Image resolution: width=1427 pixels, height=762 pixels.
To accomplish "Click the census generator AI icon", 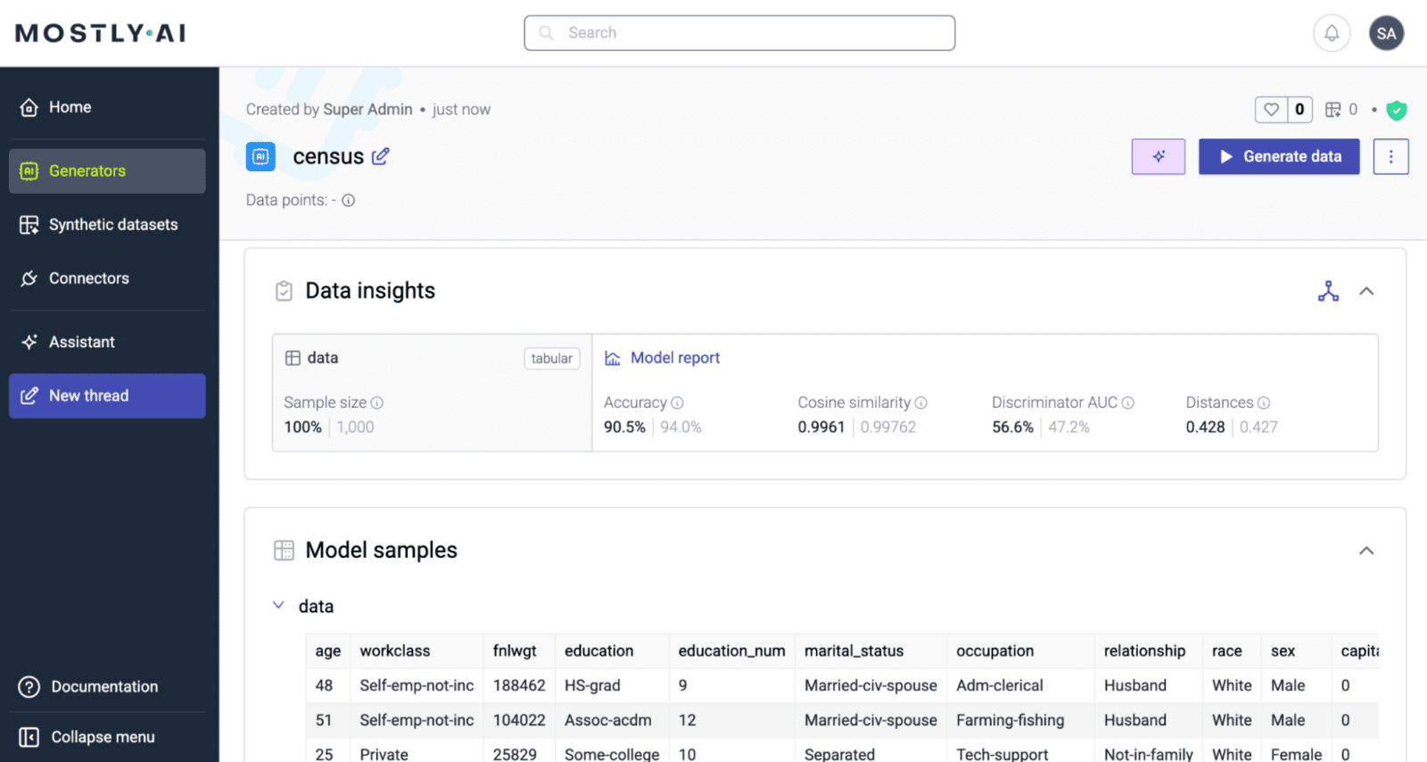I will click(x=260, y=156).
